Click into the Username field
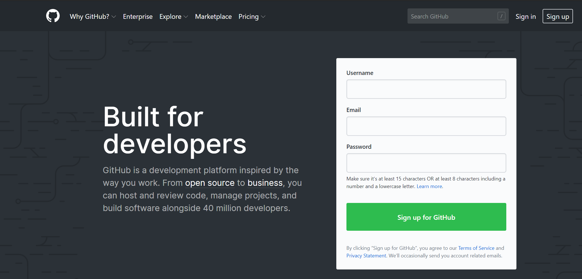 click(x=426, y=89)
